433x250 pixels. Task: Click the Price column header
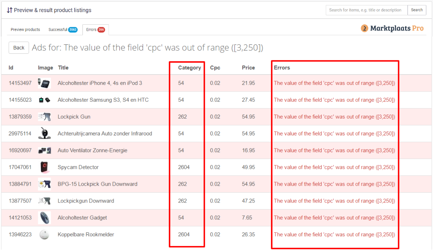coord(248,68)
